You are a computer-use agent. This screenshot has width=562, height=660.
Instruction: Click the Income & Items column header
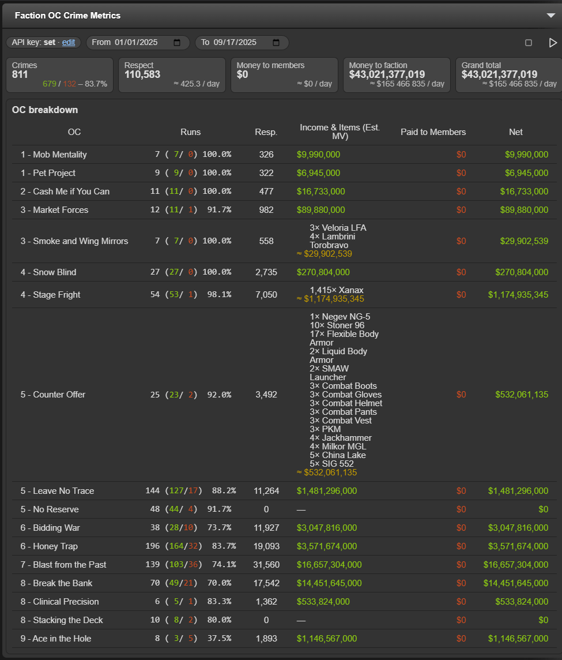click(340, 132)
